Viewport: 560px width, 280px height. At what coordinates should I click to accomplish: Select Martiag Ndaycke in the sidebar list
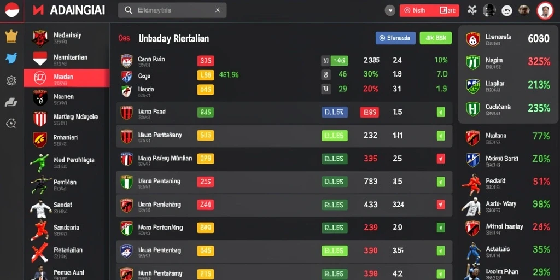pyautogui.click(x=67, y=119)
